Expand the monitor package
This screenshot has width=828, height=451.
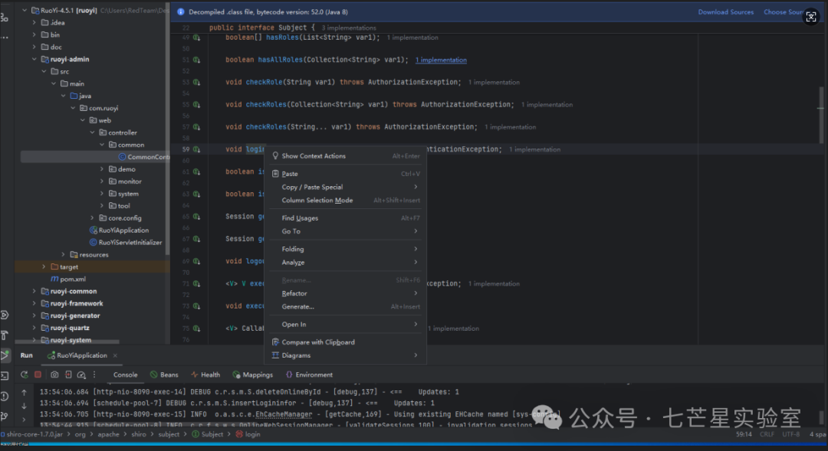pyautogui.click(x=102, y=181)
